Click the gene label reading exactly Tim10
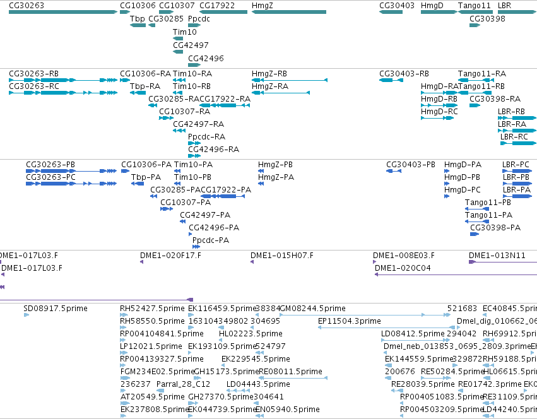This screenshot has height=419, width=537. (185, 32)
